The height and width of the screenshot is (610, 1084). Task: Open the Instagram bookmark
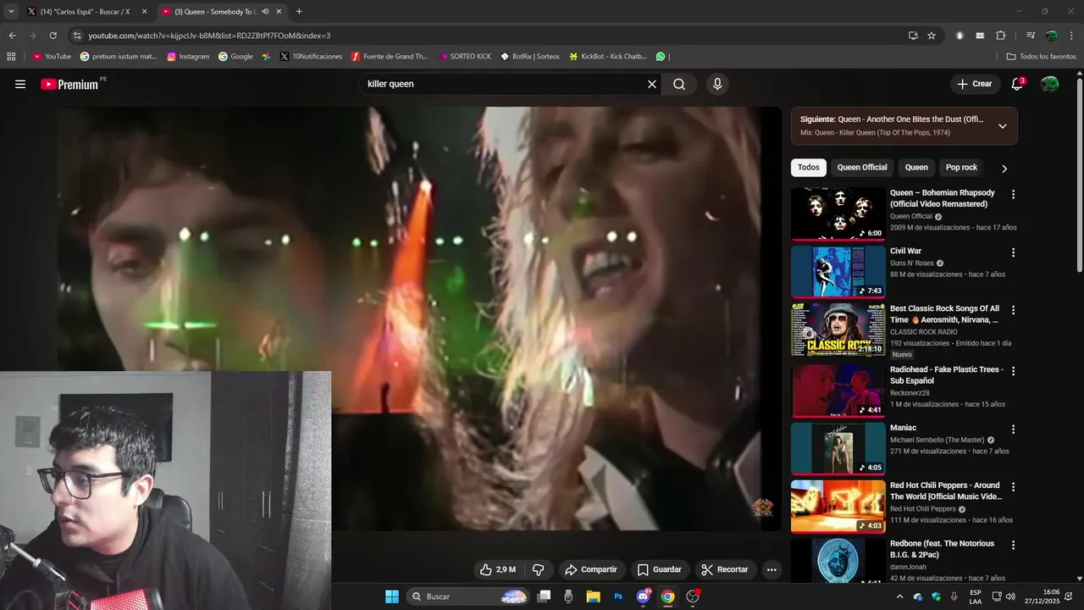point(188,57)
